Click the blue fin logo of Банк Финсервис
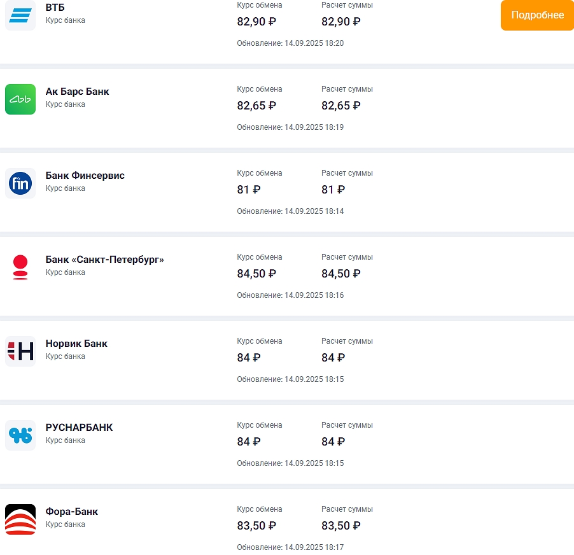 coord(20,183)
